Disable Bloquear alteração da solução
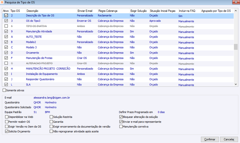The height and width of the screenshot is (143, 240). pyautogui.click(x=121, y=117)
